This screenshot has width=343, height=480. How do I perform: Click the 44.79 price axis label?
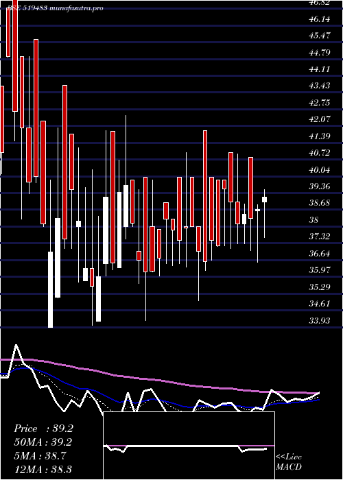(x=320, y=53)
